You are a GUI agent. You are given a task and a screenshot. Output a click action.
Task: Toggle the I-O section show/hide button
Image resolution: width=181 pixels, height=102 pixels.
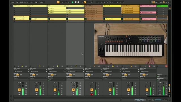169,85
